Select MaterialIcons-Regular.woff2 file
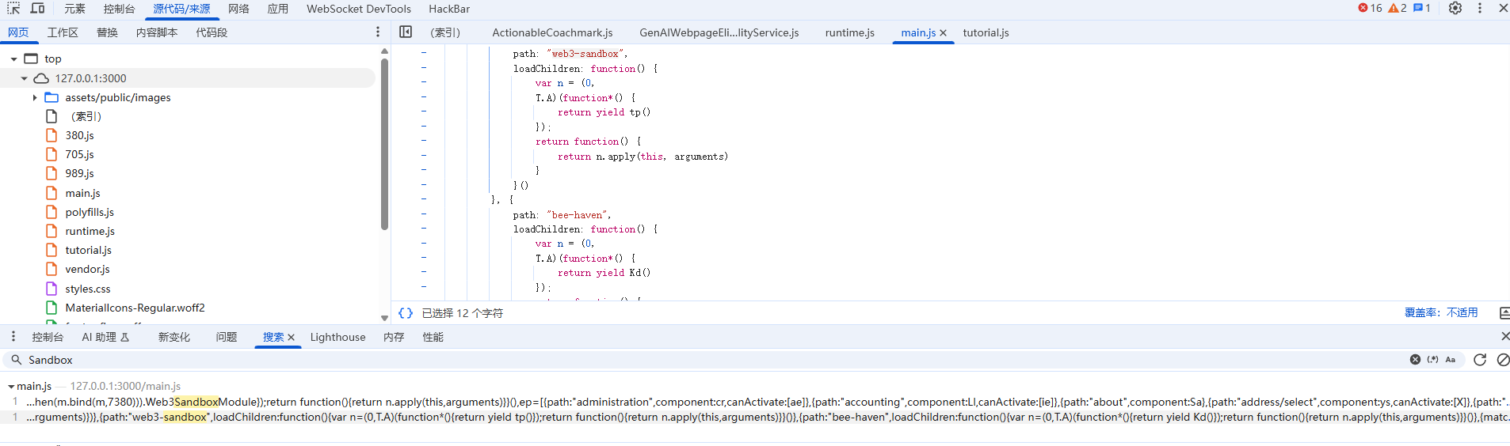This screenshot has height=446, width=1510. pos(135,308)
